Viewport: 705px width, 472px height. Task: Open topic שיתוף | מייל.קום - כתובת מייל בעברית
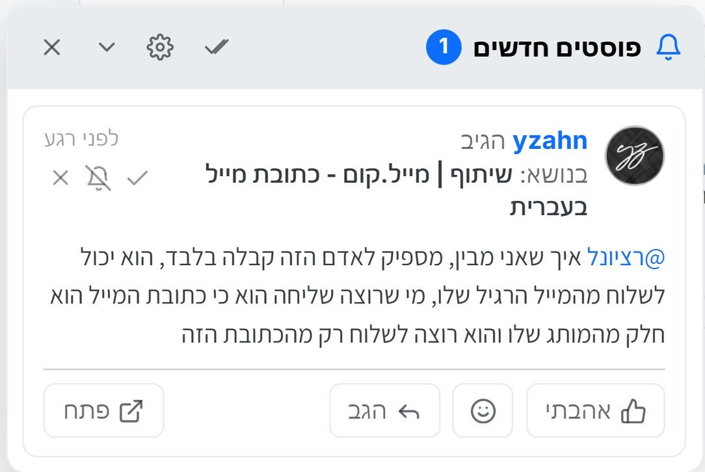(x=396, y=190)
